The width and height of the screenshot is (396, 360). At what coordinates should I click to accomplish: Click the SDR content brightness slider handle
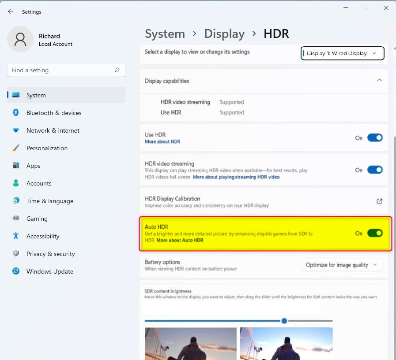click(284, 321)
